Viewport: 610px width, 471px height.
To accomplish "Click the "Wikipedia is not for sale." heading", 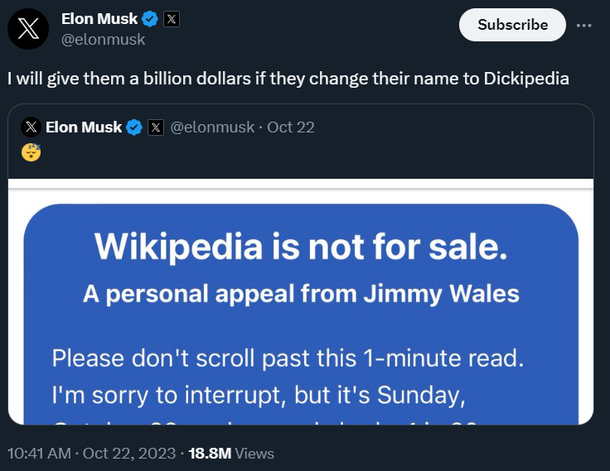I will tap(300, 245).
